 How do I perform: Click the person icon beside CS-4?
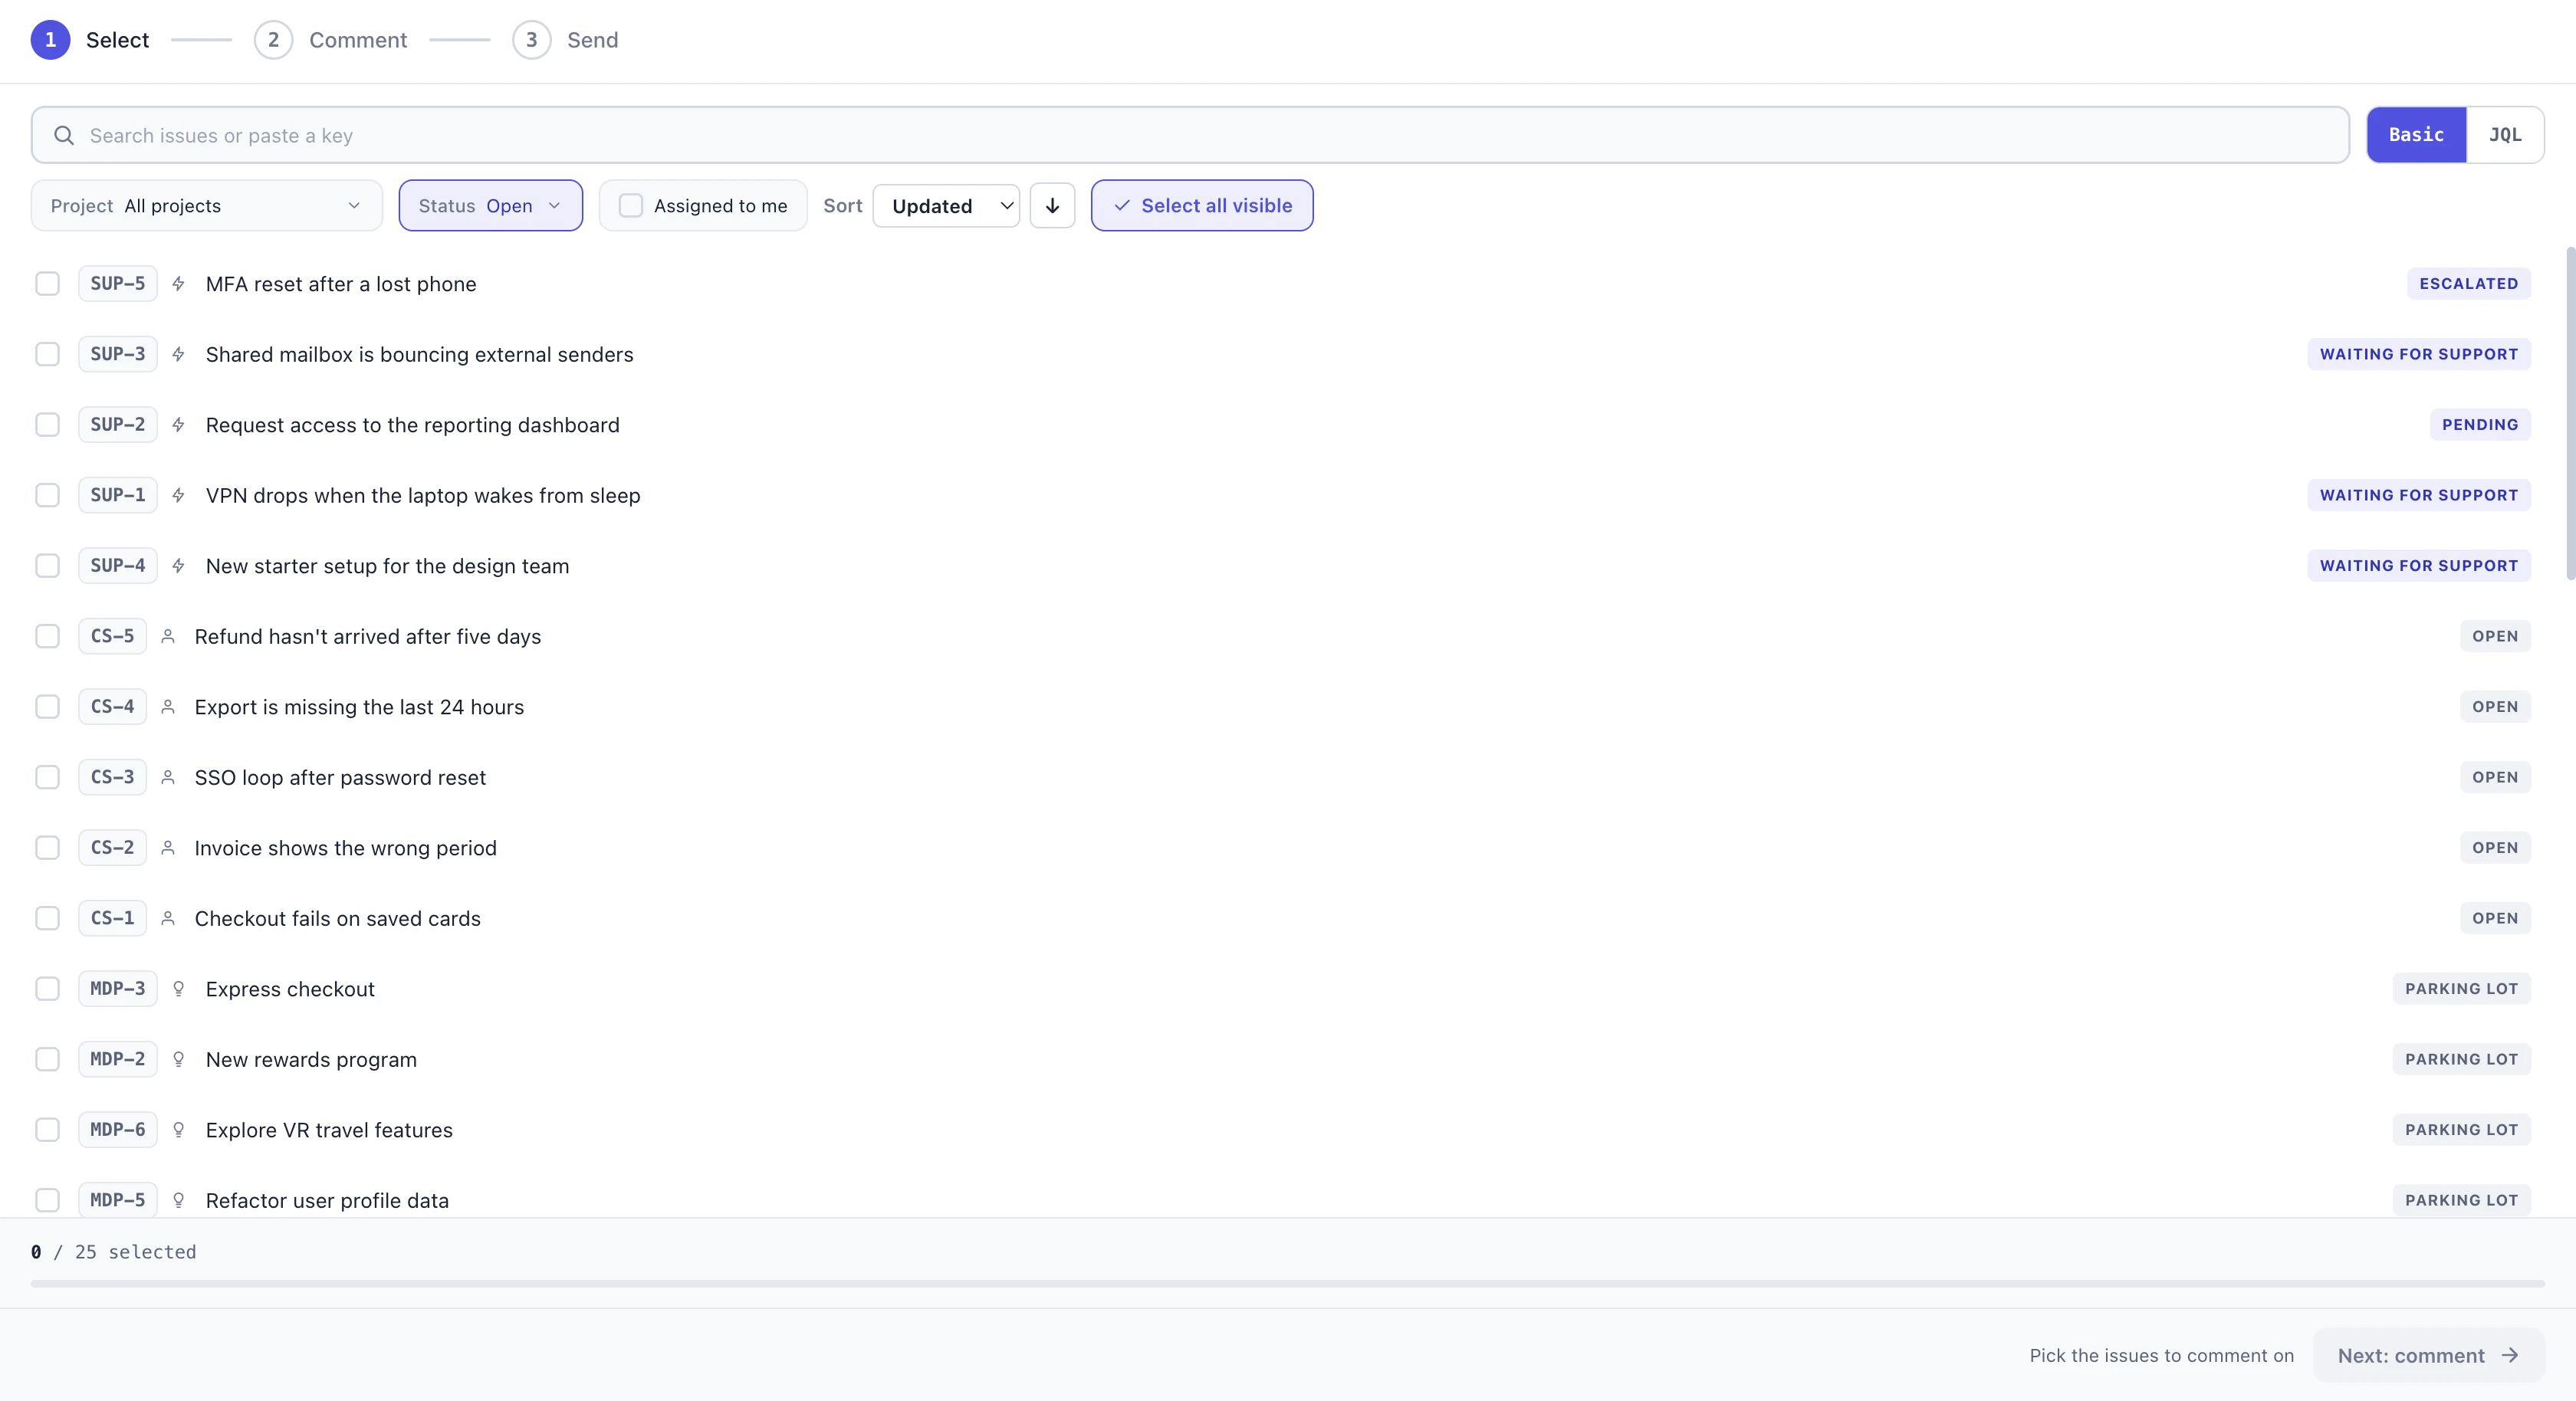(x=168, y=707)
